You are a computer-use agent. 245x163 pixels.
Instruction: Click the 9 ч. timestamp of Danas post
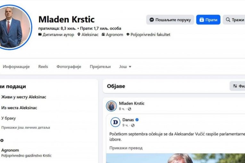pyautogui.click(x=125, y=125)
